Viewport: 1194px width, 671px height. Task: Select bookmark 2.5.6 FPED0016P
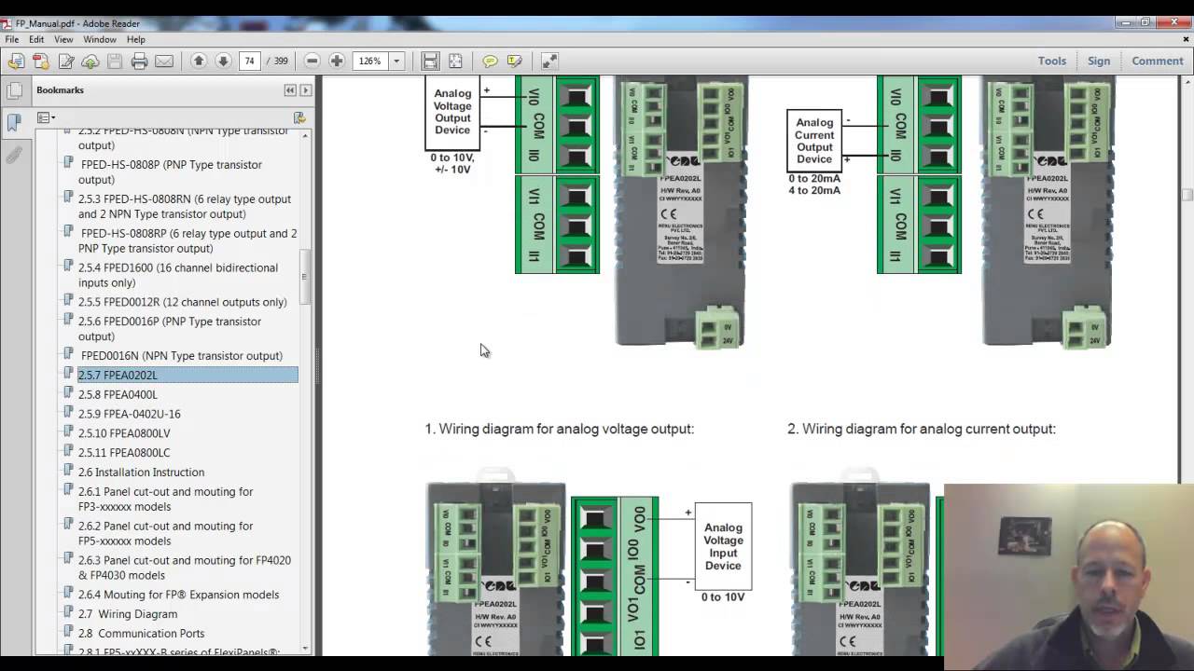(x=170, y=329)
